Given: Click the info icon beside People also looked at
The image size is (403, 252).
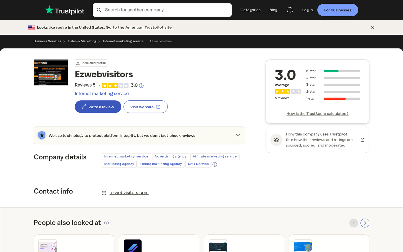Looking at the screenshot, I should pyautogui.click(x=106, y=223).
